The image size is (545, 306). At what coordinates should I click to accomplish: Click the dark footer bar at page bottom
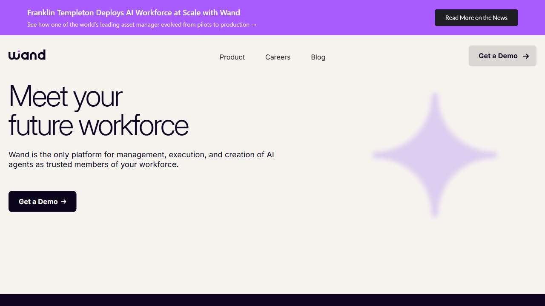(272, 300)
